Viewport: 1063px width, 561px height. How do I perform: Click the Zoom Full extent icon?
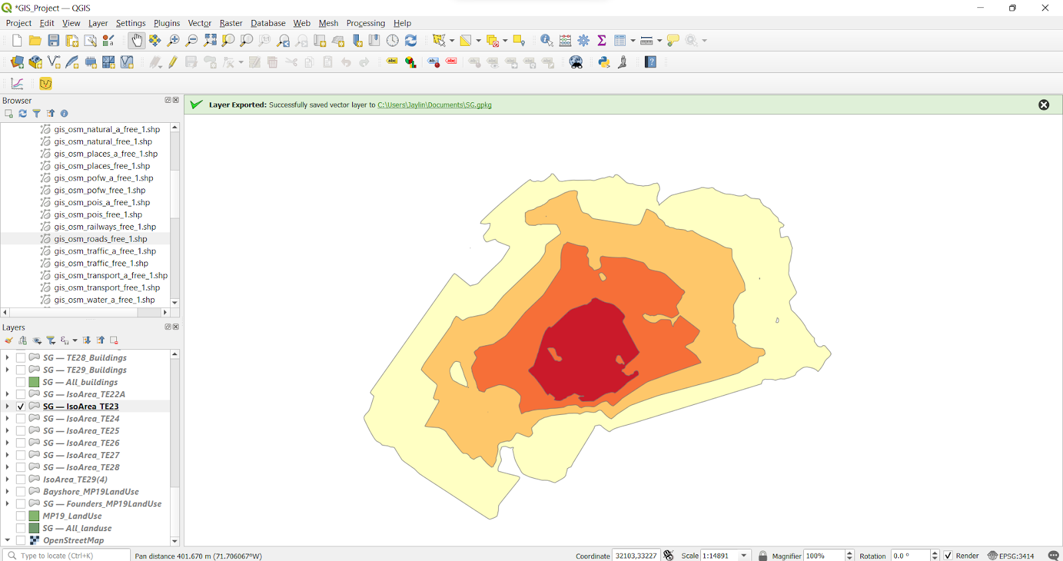coord(210,40)
